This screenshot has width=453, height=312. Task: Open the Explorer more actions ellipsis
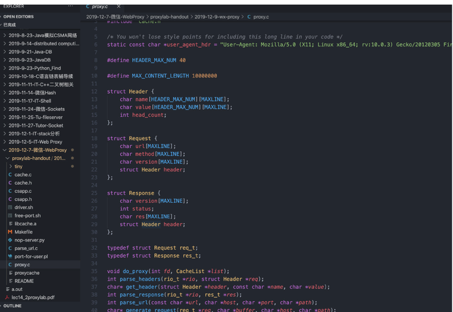coord(70,6)
